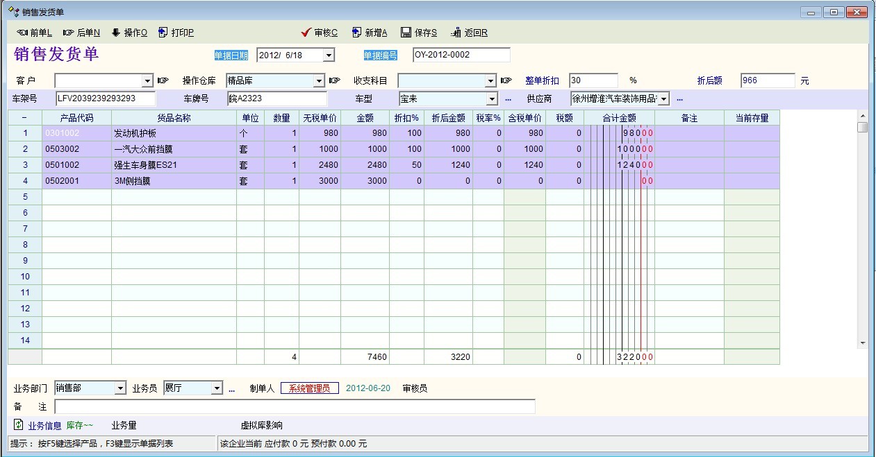Image resolution: width=876 pixels, height=457 pixels.
Task: Go to next document with 后单
Action: pyautogui.click(x=69, y=33)
